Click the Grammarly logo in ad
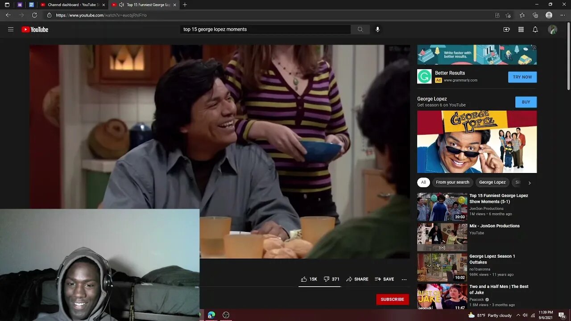The height and width of the screenshot is (321, 571). [x=424, y=76]
